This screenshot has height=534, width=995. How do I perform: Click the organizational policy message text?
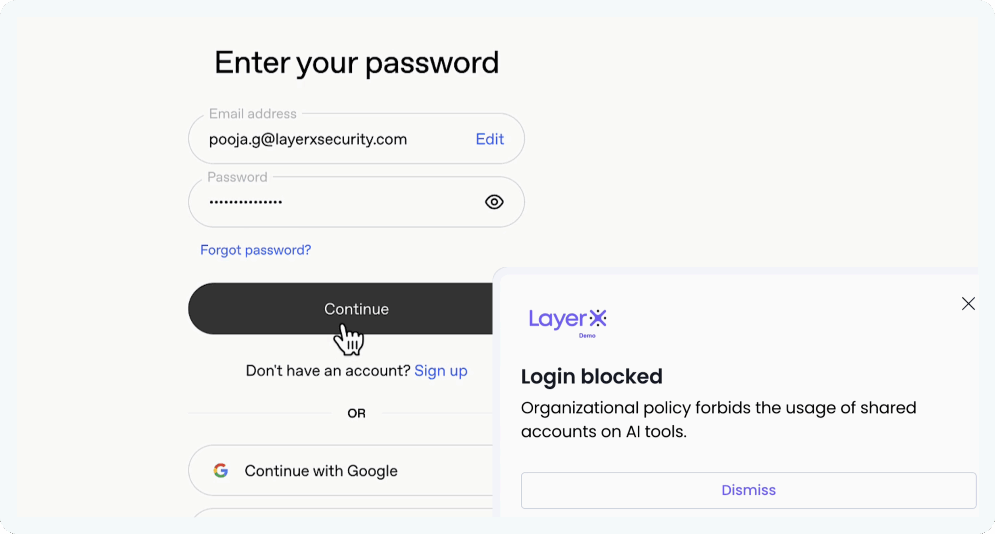[718, 420]
